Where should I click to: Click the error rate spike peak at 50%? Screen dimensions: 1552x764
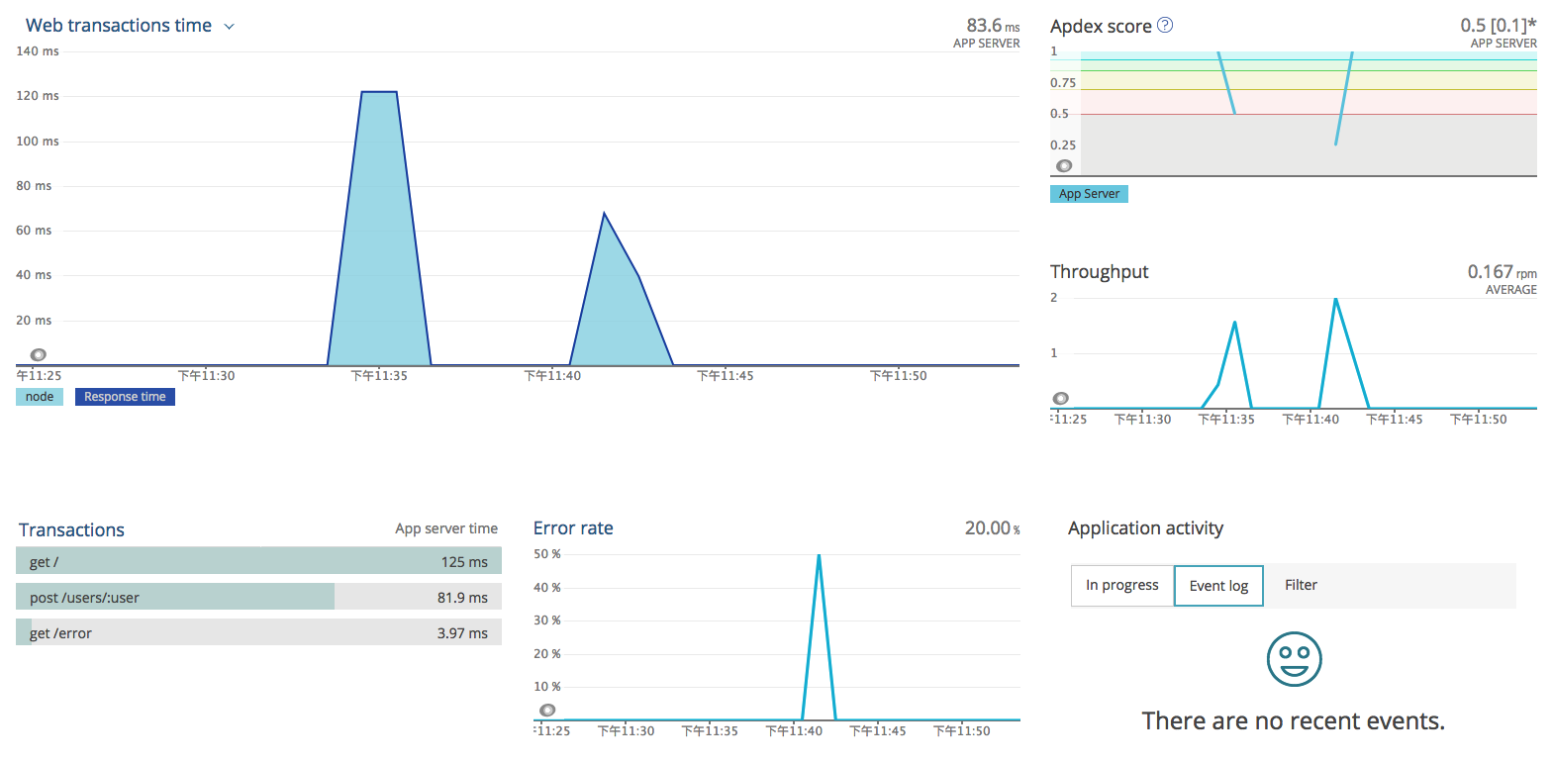click(819, 555)
